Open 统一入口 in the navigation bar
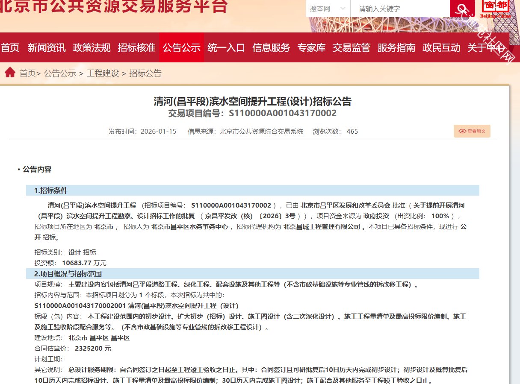520x384 pixels. [x=226, y=47]
